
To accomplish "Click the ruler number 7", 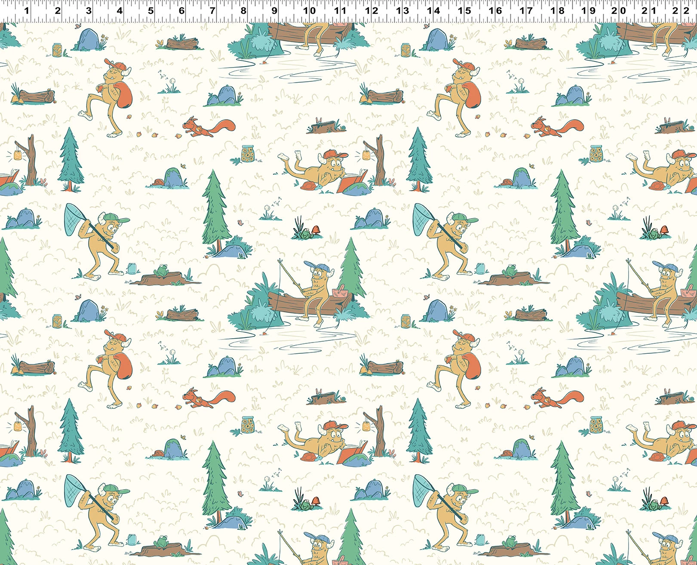I will coord(212,10).
